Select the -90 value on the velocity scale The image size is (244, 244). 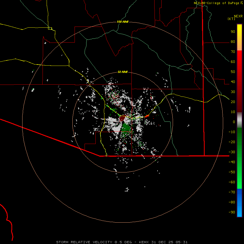click(x=232, y=212)
